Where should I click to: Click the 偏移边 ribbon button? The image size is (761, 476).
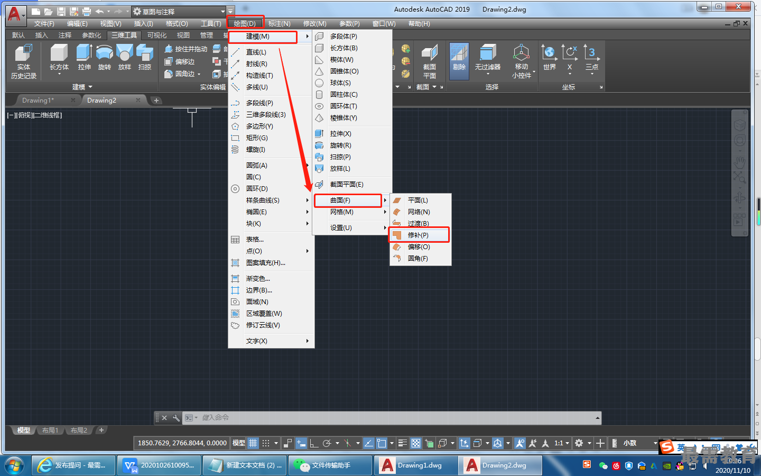(x=180, y=62)
